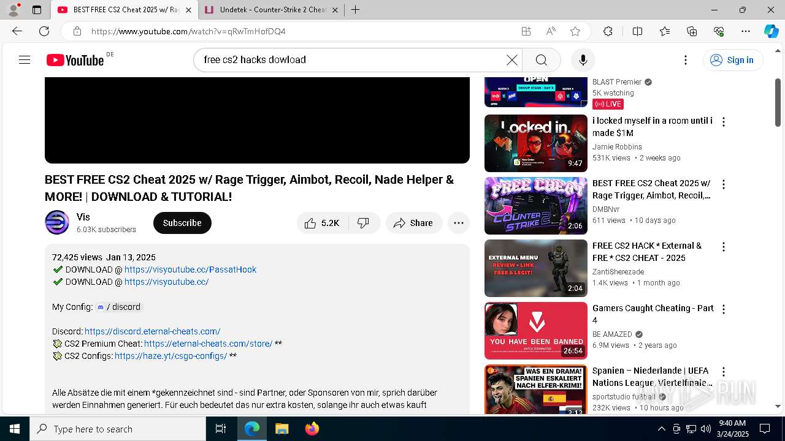The height and width of the screenshot is (441, 785).
Task: Open the Edge profile icon
Action: click(13, 10)
